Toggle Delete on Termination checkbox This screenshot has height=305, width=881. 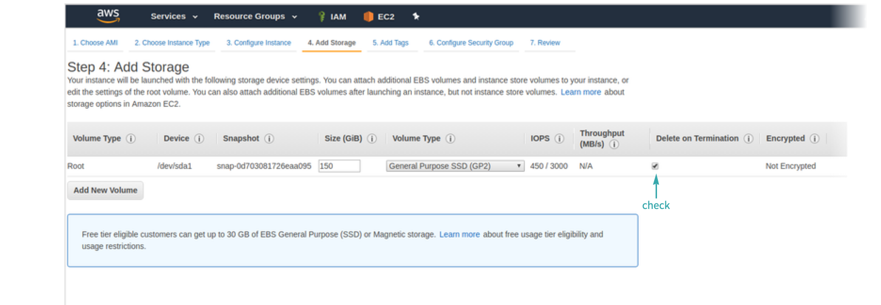655,166
